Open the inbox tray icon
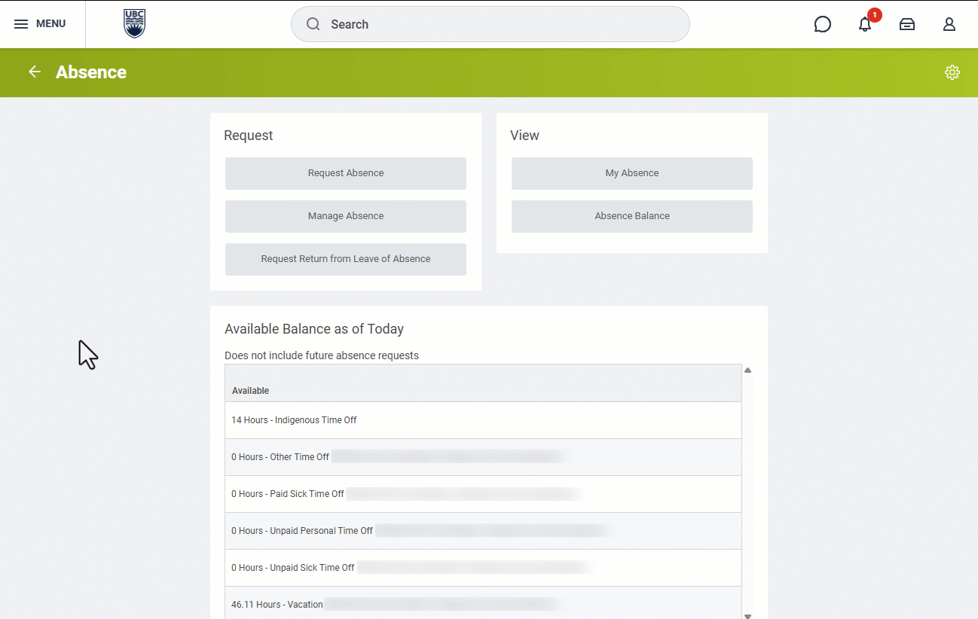 click(907, 24)
